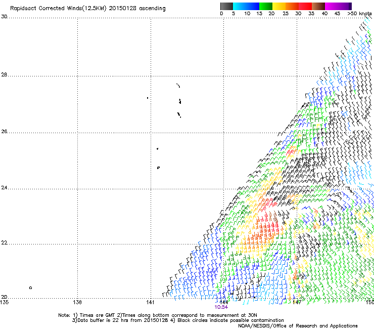Click longitude label 135
This screenshot has width=374, height=329.
pyautogui.click(x=4, y=303)
